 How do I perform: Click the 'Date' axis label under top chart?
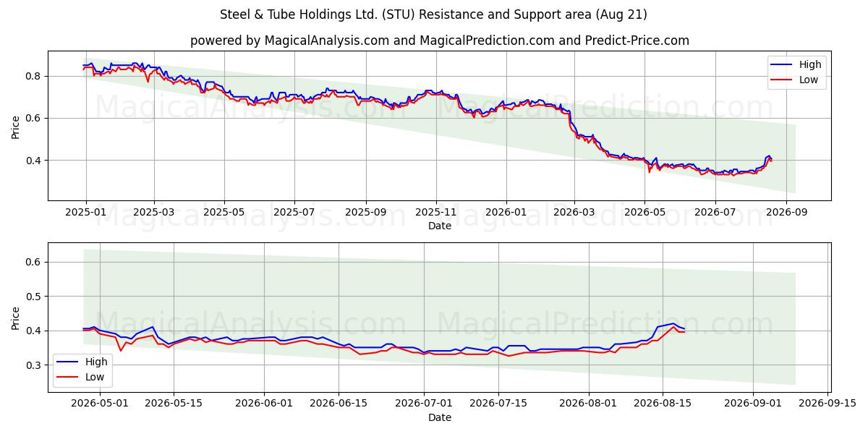point(440,226)
